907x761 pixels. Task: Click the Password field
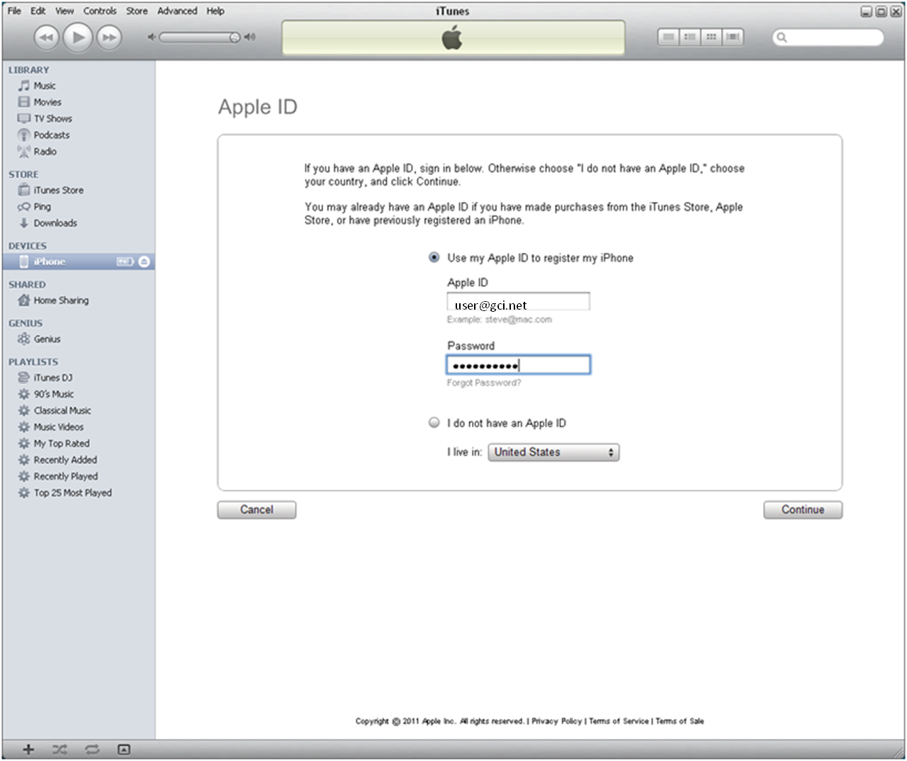pos(518,365)
